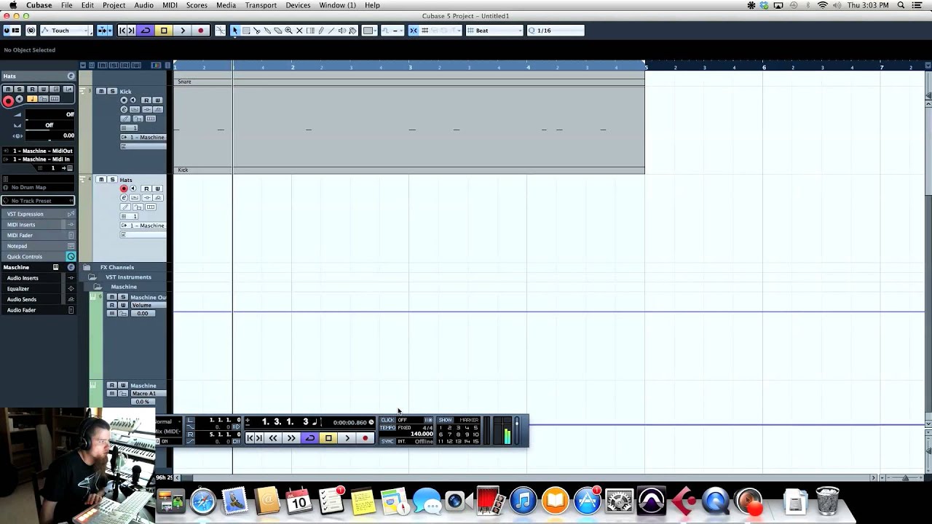932x524 pixels.
Task: Toggle the TEMPO track button
Action: coord(387,428)
